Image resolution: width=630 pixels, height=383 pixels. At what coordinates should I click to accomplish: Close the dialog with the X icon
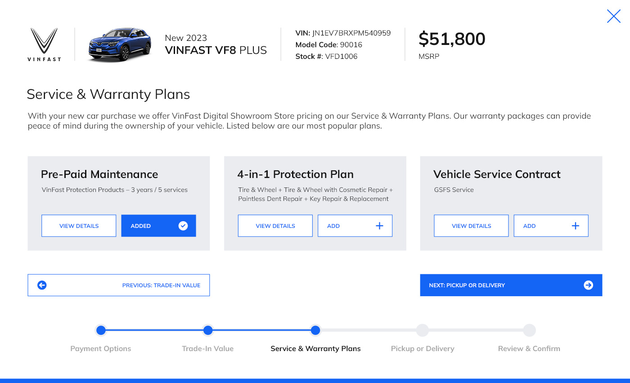(614, 16)
